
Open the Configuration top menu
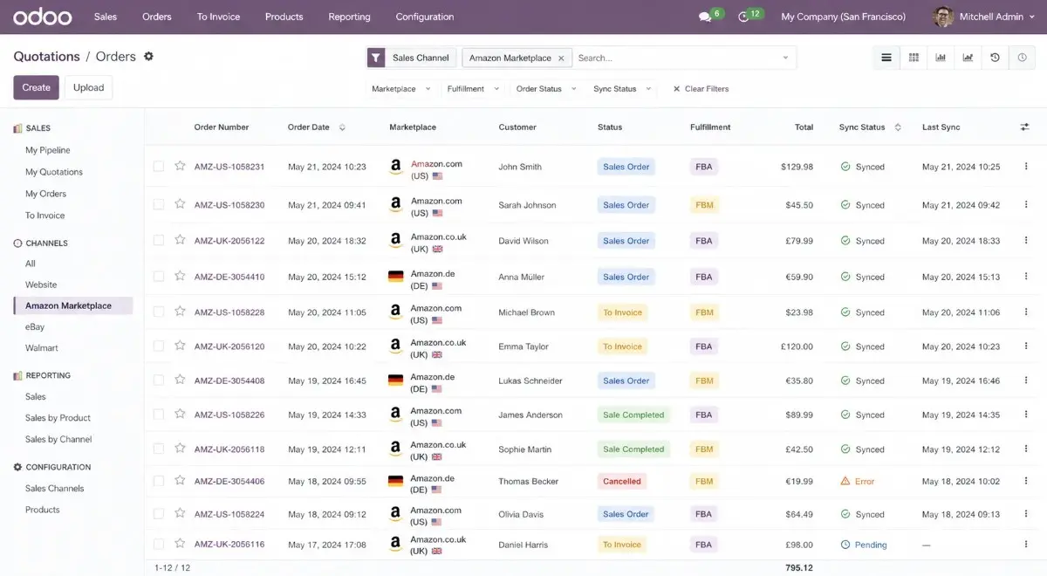[425, 17]
